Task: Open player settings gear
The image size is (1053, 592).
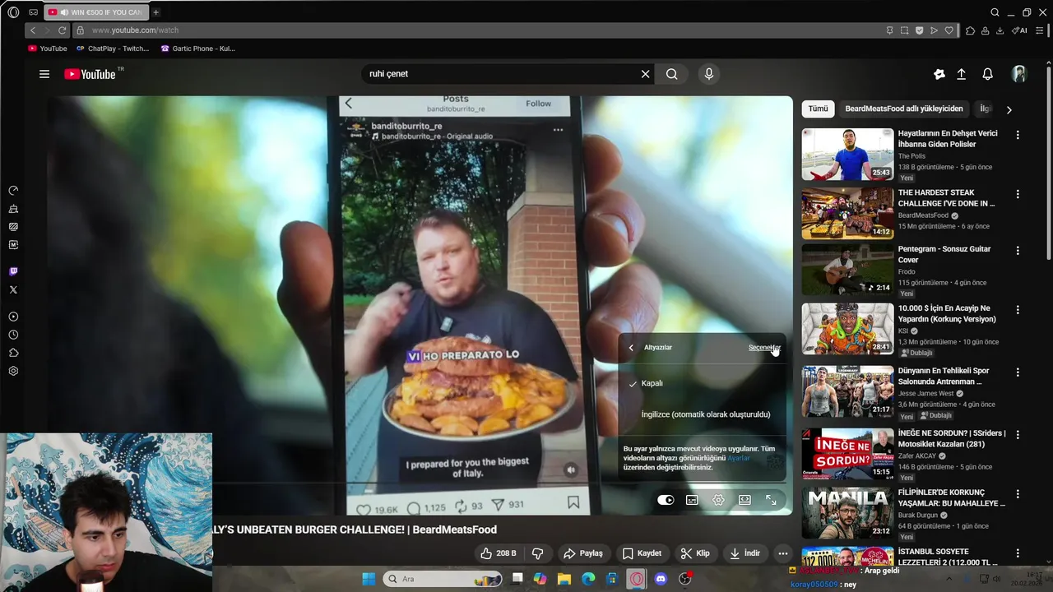Action: pos(718,500)
